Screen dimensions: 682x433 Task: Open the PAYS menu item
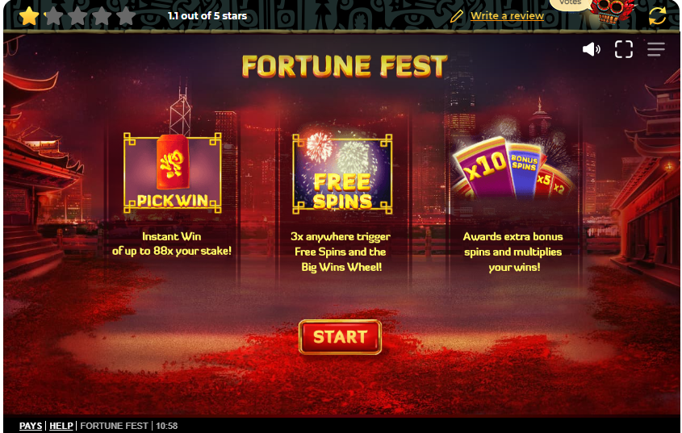coord(31,426)
